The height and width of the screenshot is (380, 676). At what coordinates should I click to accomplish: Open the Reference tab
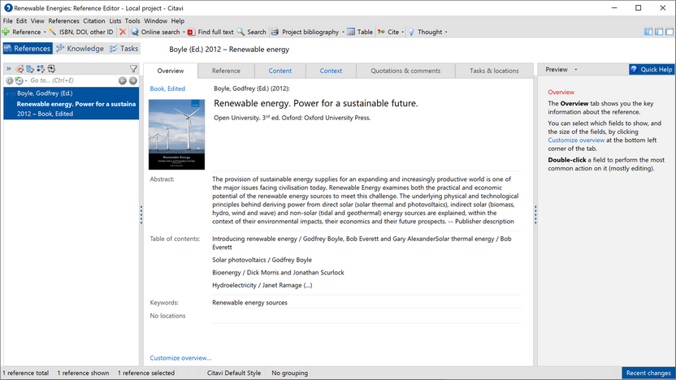coord(226,71)
